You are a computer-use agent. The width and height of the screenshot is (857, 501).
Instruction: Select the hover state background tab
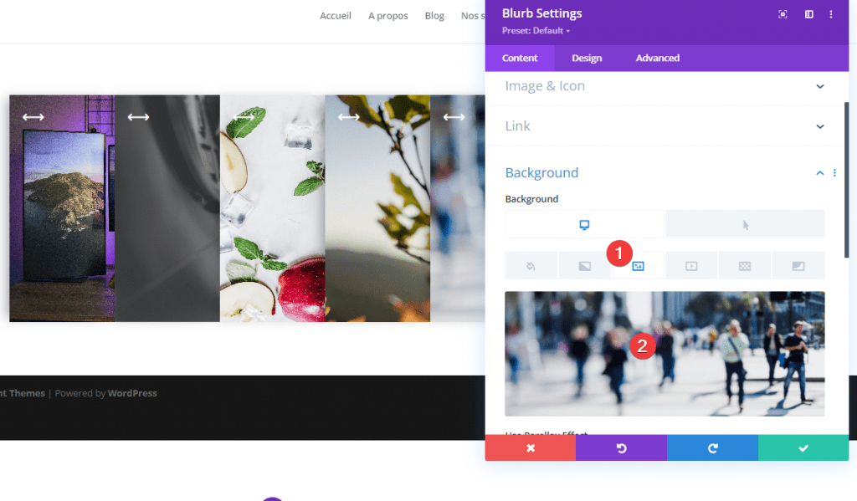click(745, 224)
